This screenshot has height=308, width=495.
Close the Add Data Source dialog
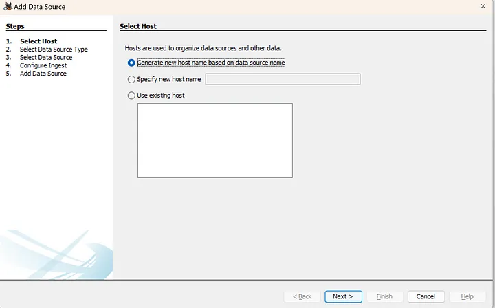(483, 6)
